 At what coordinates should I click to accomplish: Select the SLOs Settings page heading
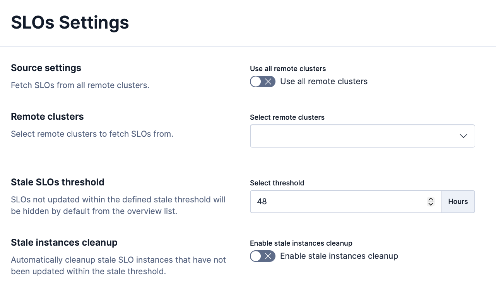coord(70,23)
